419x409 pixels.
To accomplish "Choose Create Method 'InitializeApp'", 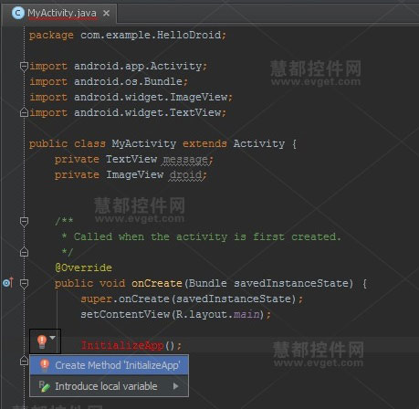I will (x=109, y=365).
